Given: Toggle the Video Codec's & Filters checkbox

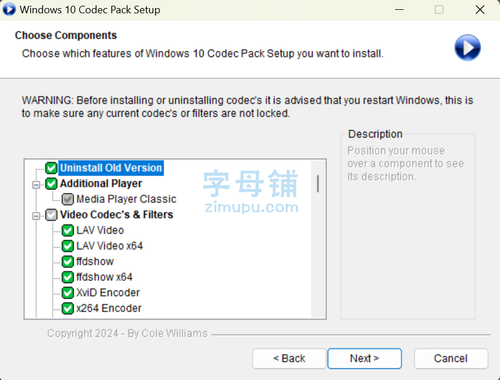Looking at the screenshot, I should pyautogui.click(x=51, y=215).
